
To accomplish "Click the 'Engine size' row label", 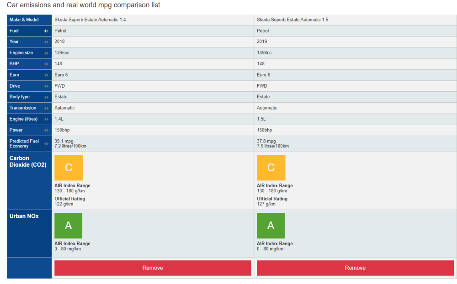I will coord(21,53).
